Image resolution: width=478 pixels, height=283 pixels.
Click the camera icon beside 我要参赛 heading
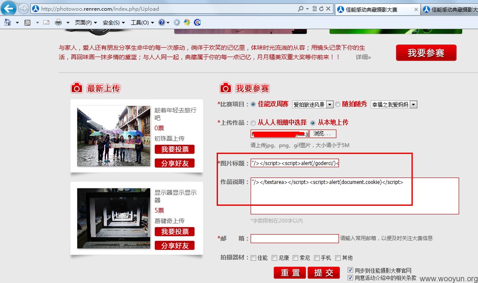(x=226, y=88)
